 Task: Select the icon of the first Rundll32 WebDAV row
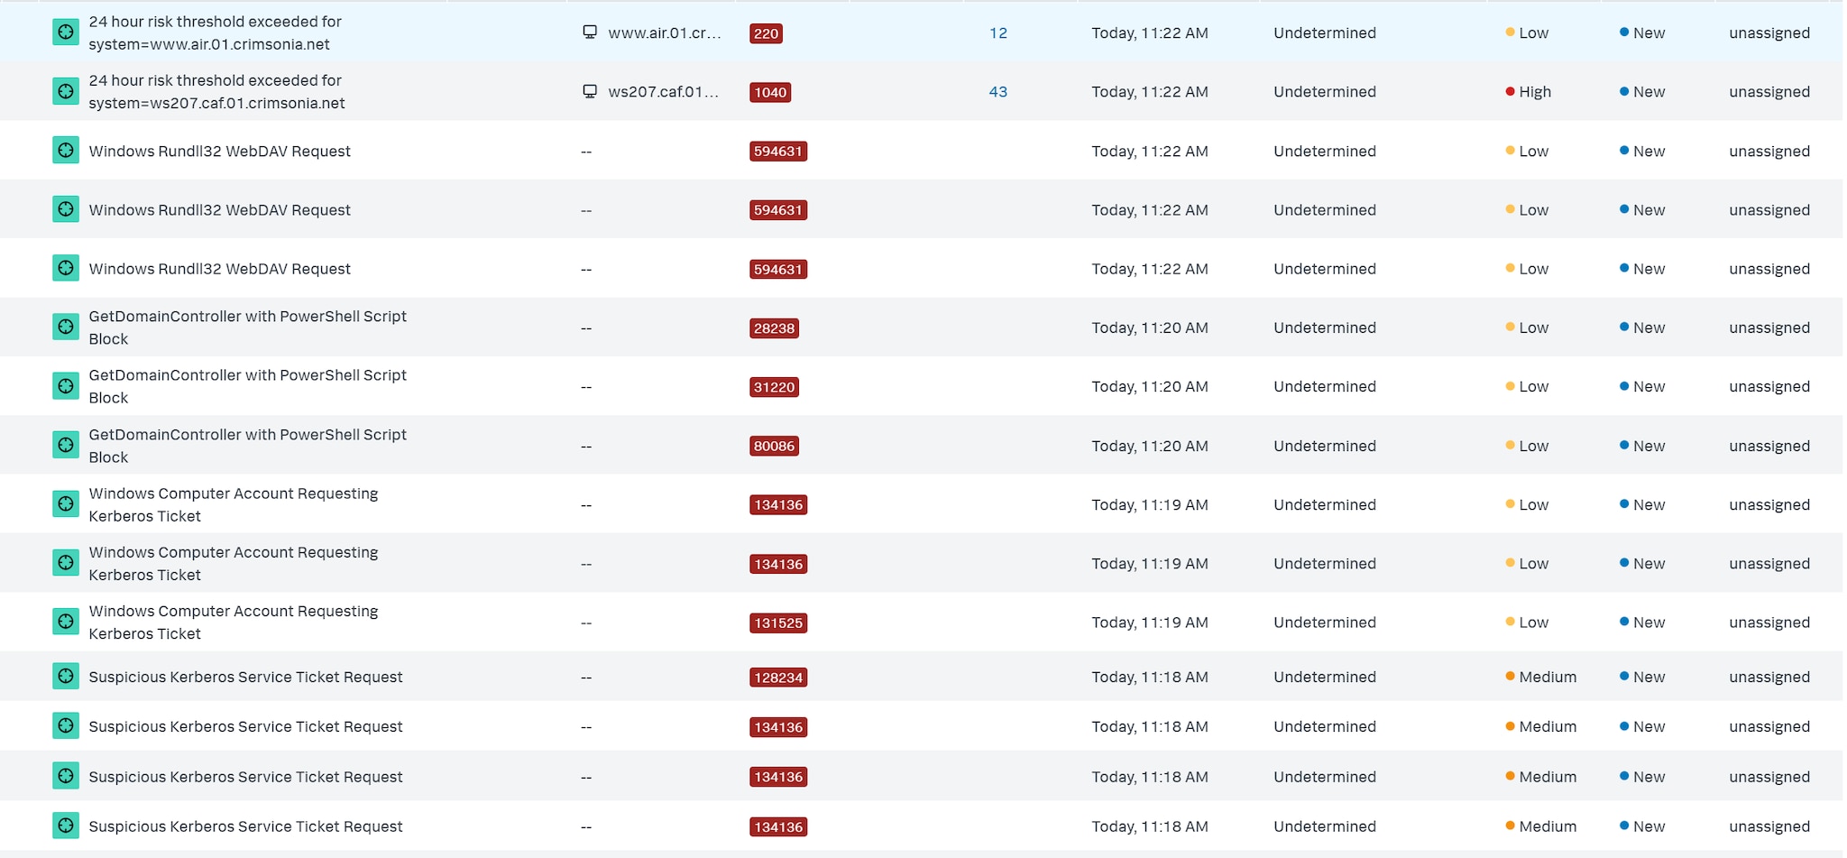coord(66,151)
